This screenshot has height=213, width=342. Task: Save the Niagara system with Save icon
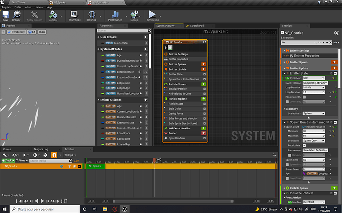point(5,16)
